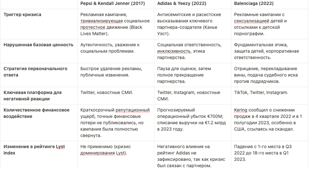Click the misspelled word 'инклюзивность'
This screenshot has height=169, width=309.
[174, 51]
